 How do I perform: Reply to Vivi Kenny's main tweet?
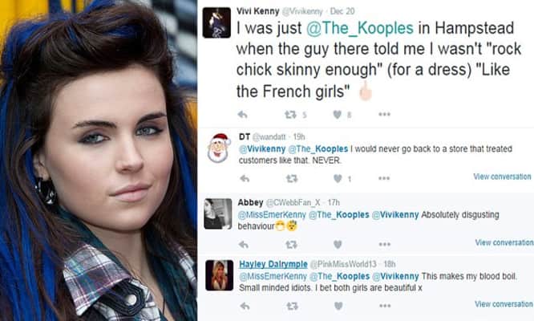coord(242,115)
